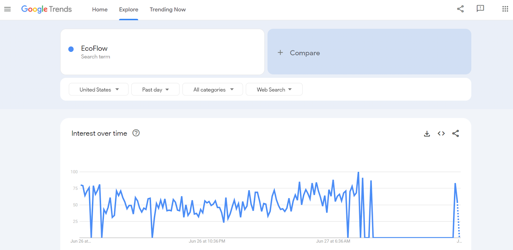This screenshot has height=250, width=513.
Task: Open the navigation hamburger menu
Action: point(7,9)
